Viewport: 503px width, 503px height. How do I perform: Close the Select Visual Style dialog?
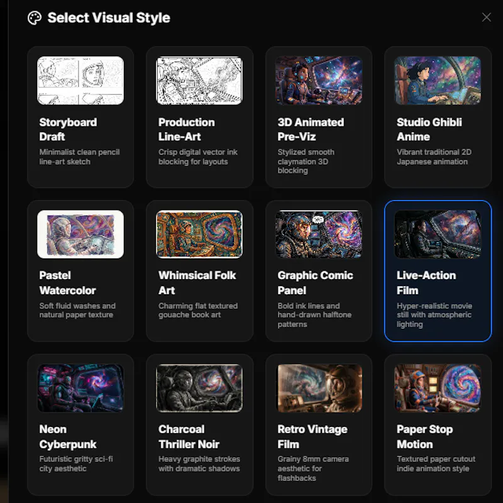point(486,18)
